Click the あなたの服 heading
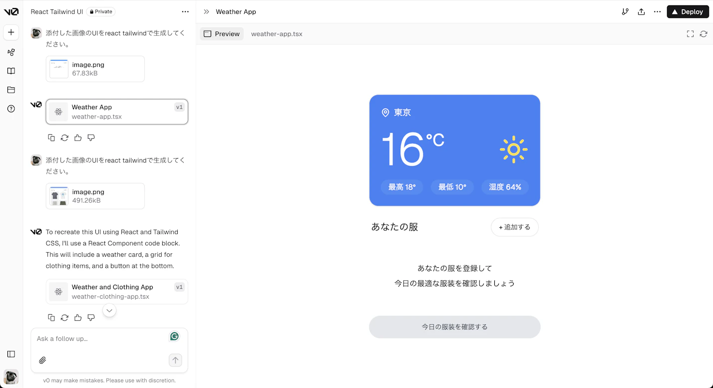The height and width of the screenshot is (388, 713). coord(394,227)
